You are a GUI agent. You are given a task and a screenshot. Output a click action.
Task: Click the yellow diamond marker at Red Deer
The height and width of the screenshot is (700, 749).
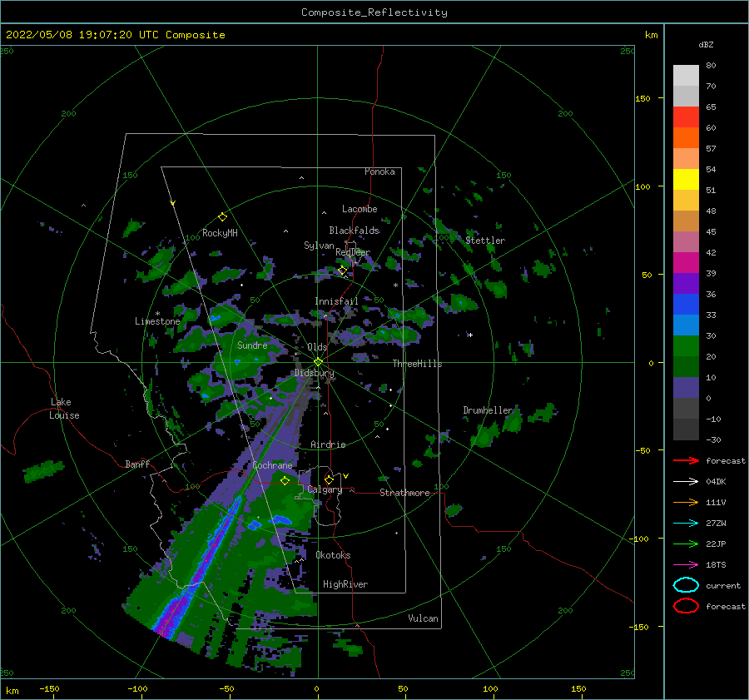343,271
